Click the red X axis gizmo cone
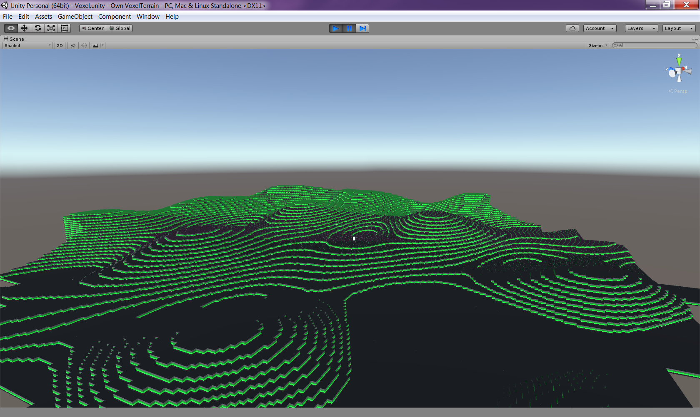Viewport: 700px width, 417px height. pos(683,69)
